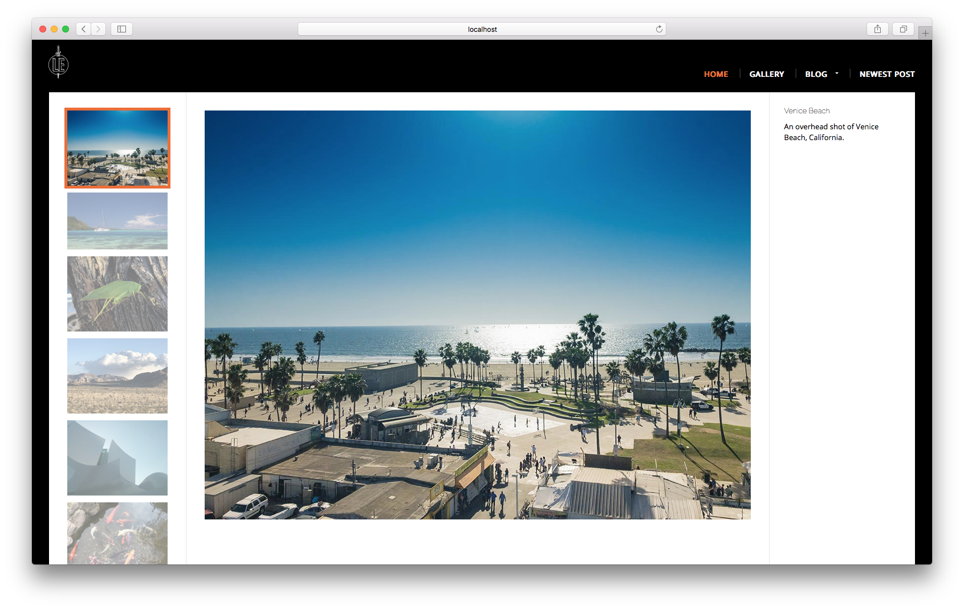Open the Blog menu
The height and width of the screenshot is (610, 964).
(x=816, y=74)
